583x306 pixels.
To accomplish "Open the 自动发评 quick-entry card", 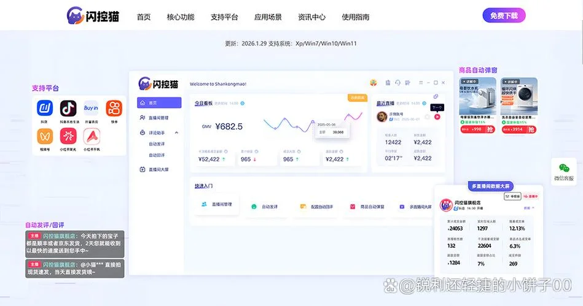I will click(265, 207).
